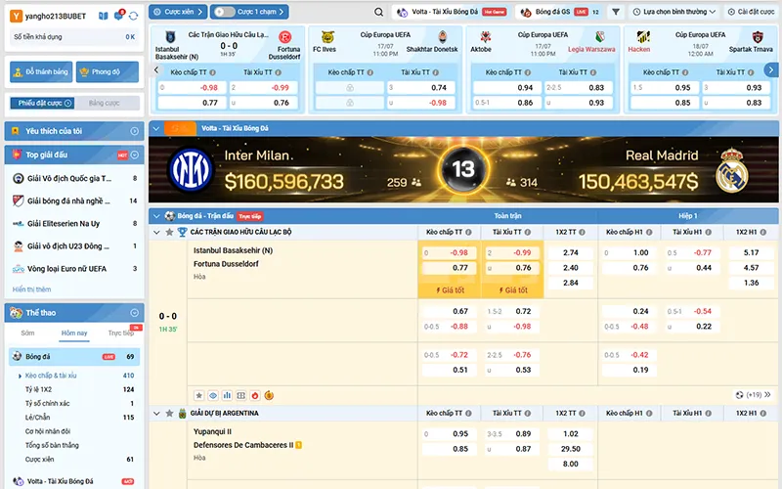This screenshot has height=489, width=782.
Task: Click info icon beside Kèo chấp H1 header
Action: coord(649,232)
